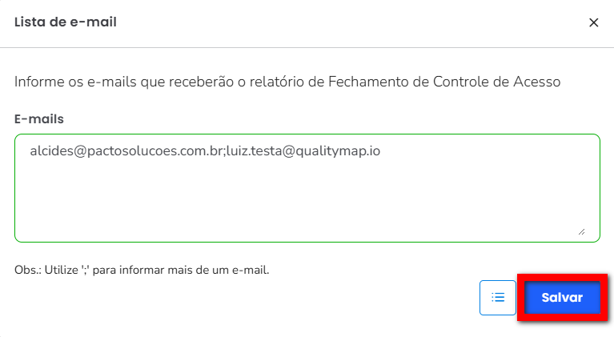Click the semicolon between the two emails
This screenshot has width=614, height=337.
click(x=225, y=152)
